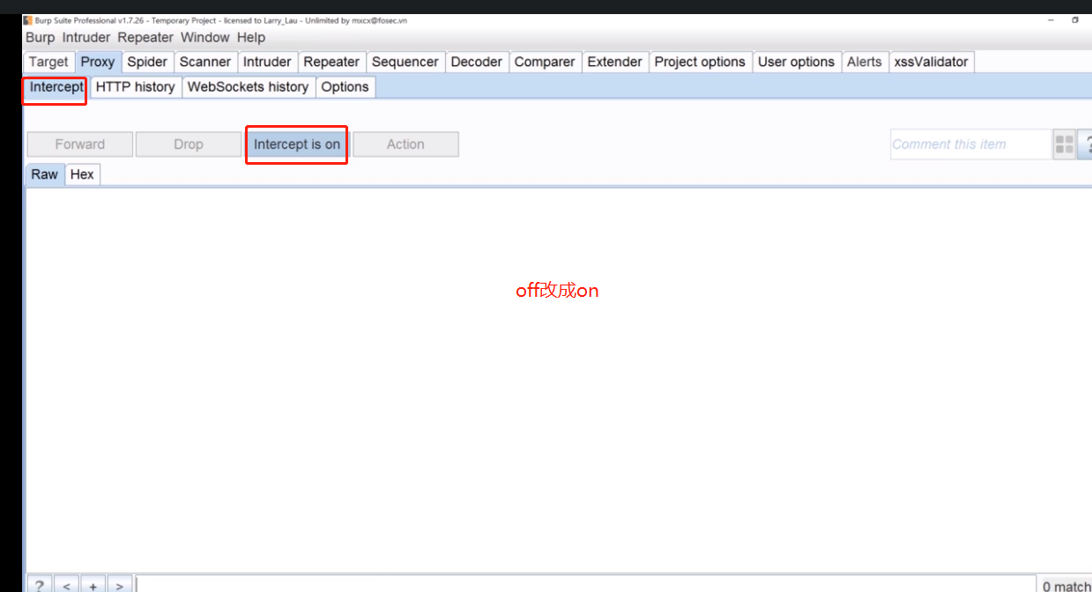Open the Project options tab
Image resolution: width=1092 pixels, height=592 pixels.
700,62
